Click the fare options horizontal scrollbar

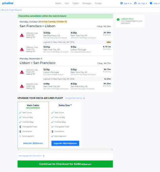[x=65, y=149]
